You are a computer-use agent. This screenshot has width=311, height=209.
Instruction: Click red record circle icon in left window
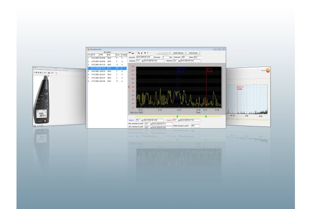[49, 73]
